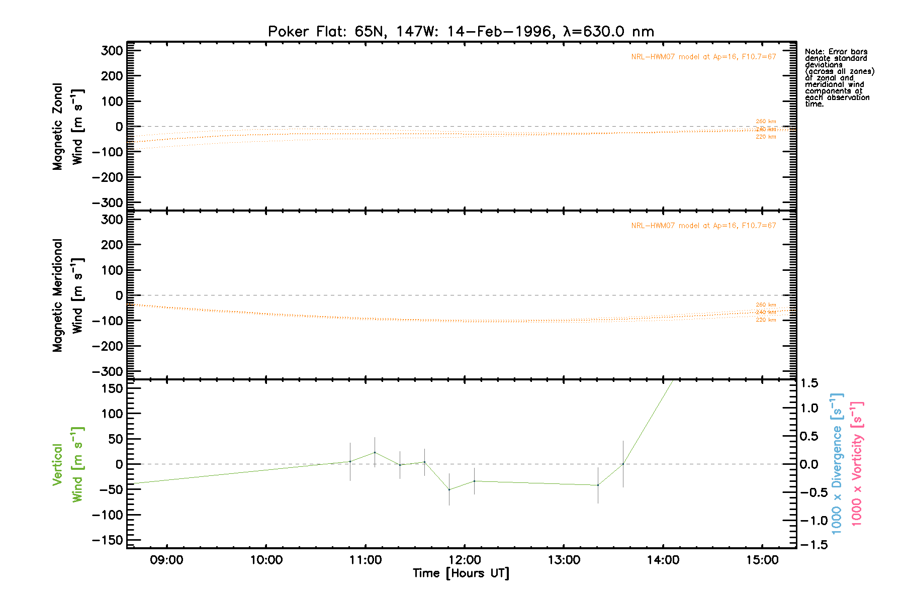Viewport: 905px width, 603px height.
Task: Click the Magnetic Zonal Wind axis label
Action: coord(68,127)
